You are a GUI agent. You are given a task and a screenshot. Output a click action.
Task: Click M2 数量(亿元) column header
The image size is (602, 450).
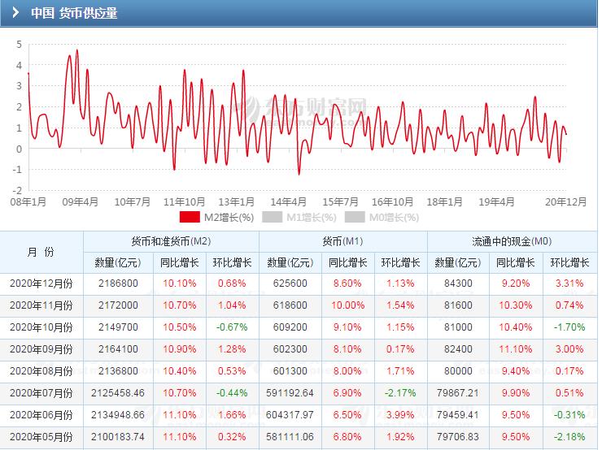118,263
